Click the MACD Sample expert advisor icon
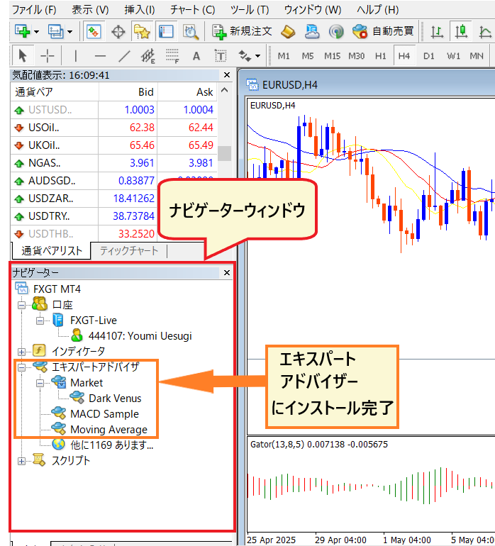The width and height of the screenshot is (495, 546). point(59,414)
